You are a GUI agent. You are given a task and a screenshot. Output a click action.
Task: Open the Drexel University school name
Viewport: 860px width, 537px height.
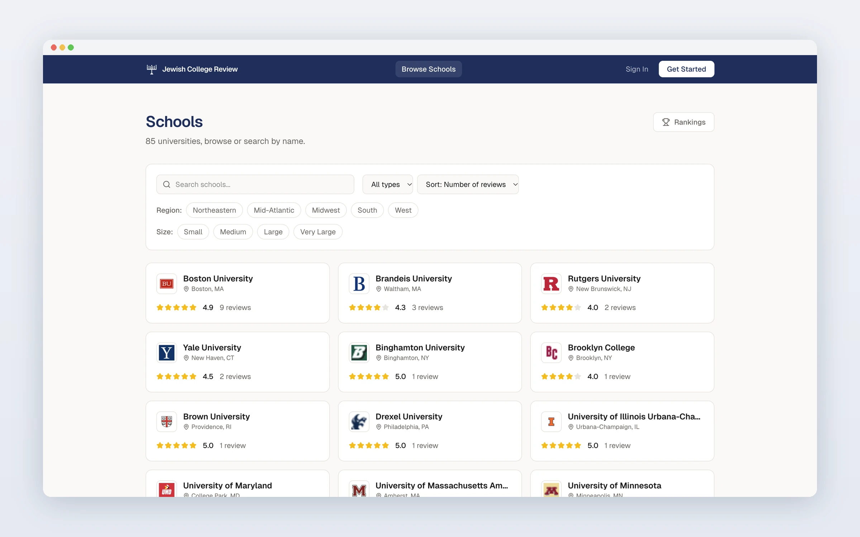409,417
